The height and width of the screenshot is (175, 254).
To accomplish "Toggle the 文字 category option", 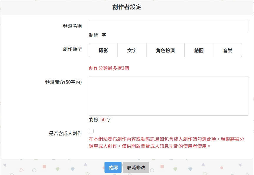I will (x=132, y=50).
